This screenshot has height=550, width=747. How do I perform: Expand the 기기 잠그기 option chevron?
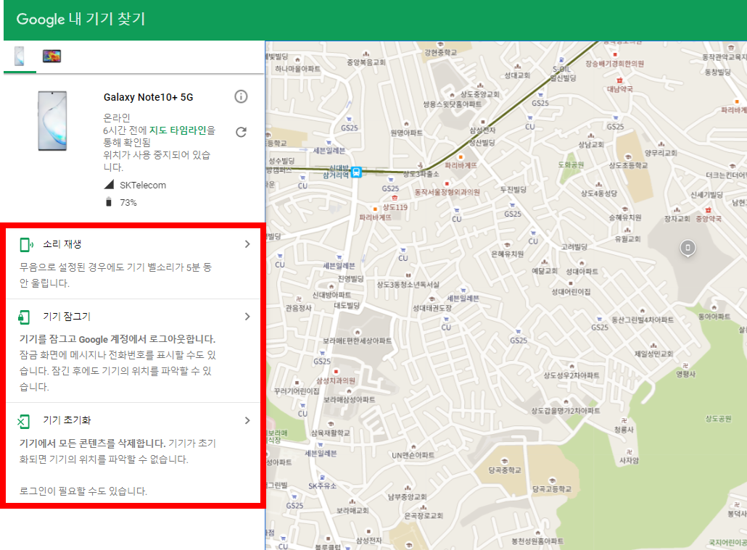tap(247, 317)
